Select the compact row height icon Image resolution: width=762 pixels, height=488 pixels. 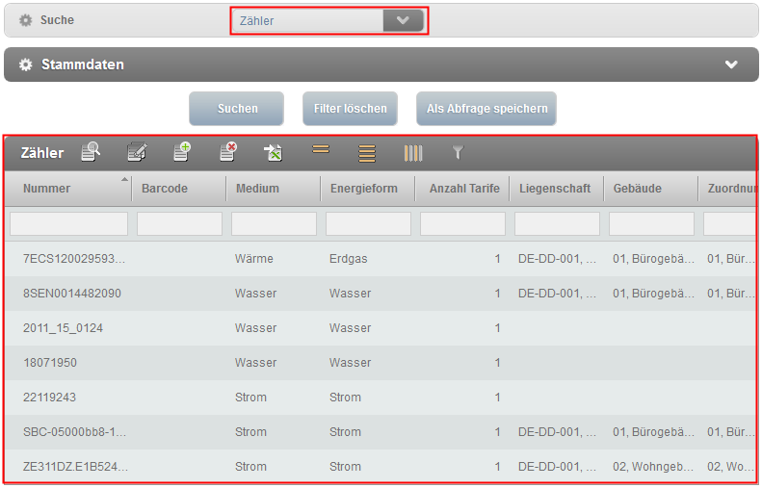click(x=321, y=151)
